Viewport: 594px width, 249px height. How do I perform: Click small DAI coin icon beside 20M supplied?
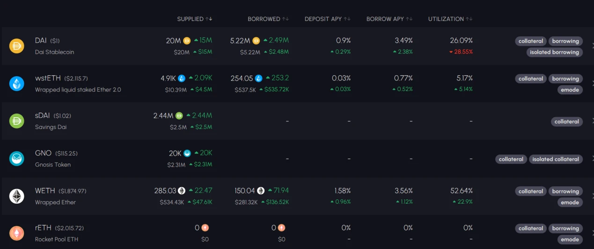point(187,41)
